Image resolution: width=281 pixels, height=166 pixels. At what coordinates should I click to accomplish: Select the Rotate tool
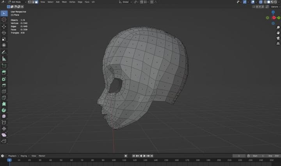(4, 33)
